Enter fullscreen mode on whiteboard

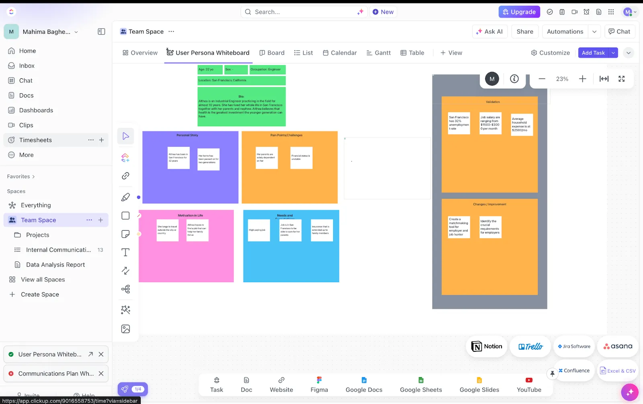tap(621, 79)
